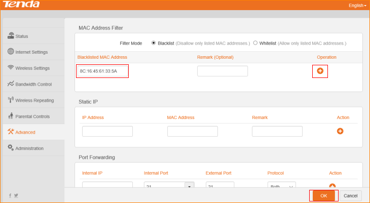Navigate to Bandwidth Control
The width and height of the screenshot is (370, 203).
[x=33, y=84]
